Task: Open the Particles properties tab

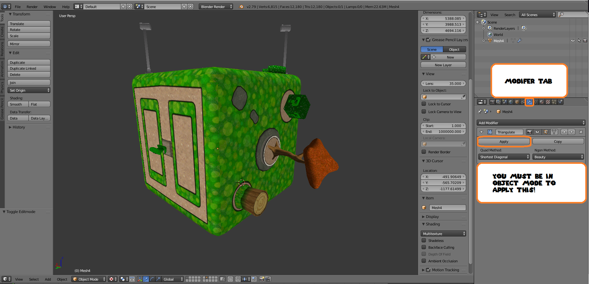Action: pos(554,102)
